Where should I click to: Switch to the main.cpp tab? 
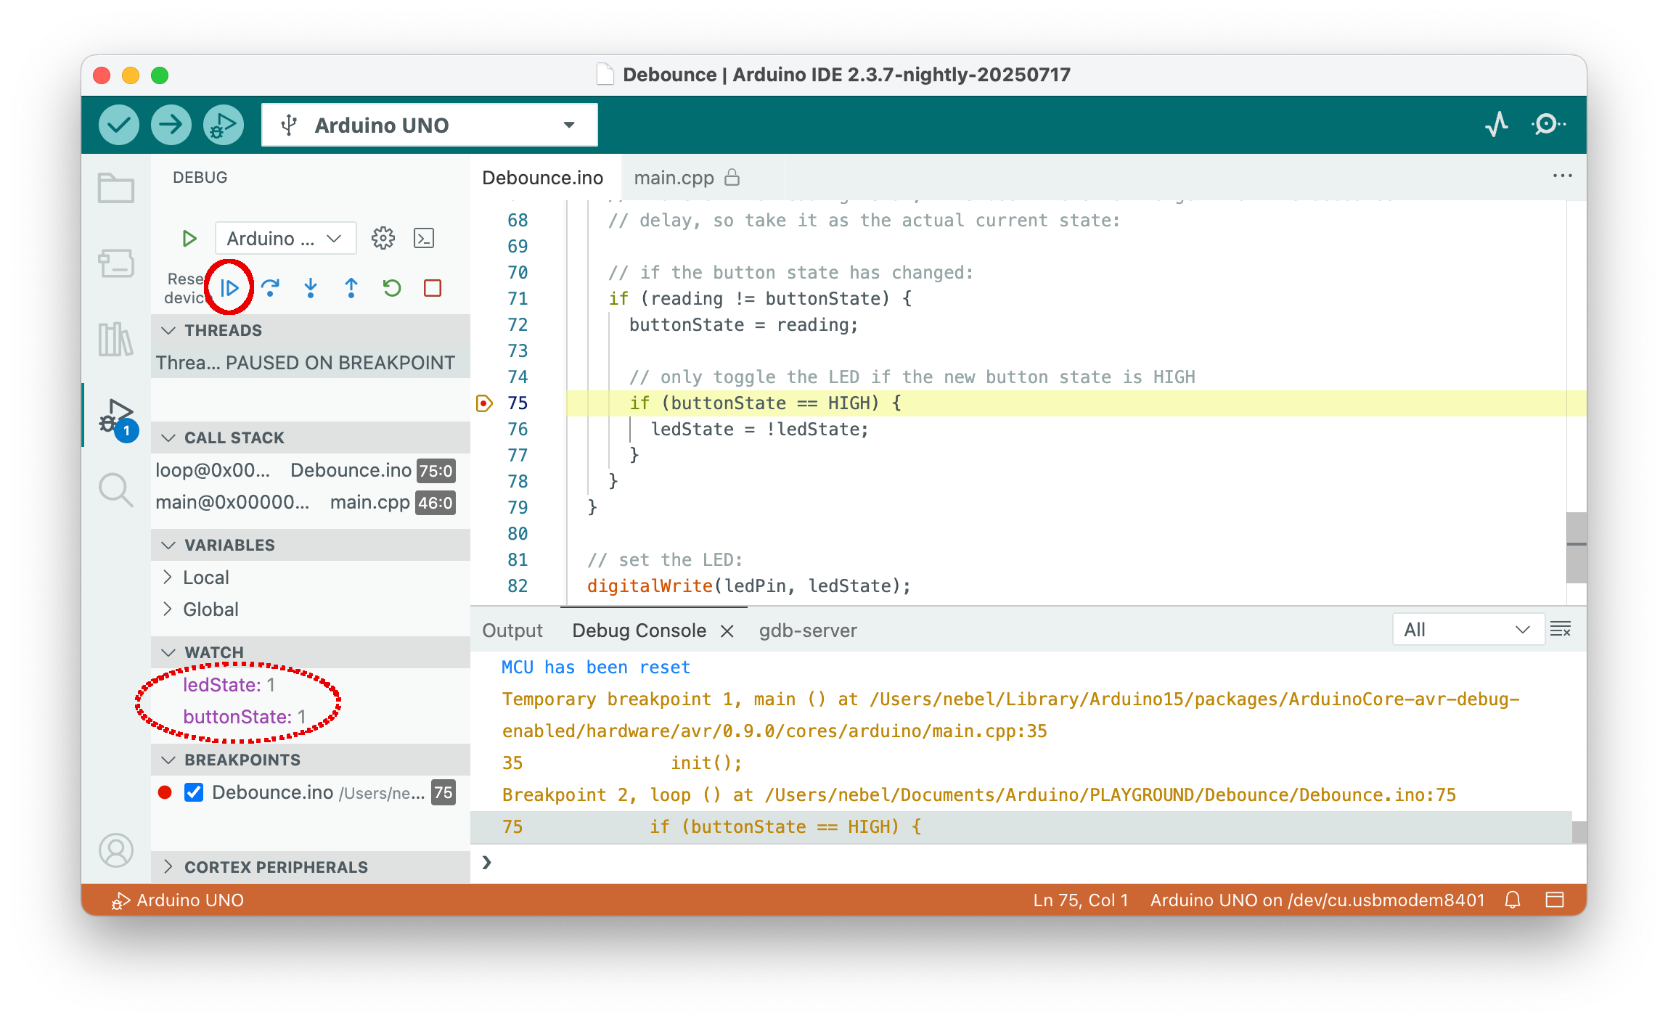[674, 178]
